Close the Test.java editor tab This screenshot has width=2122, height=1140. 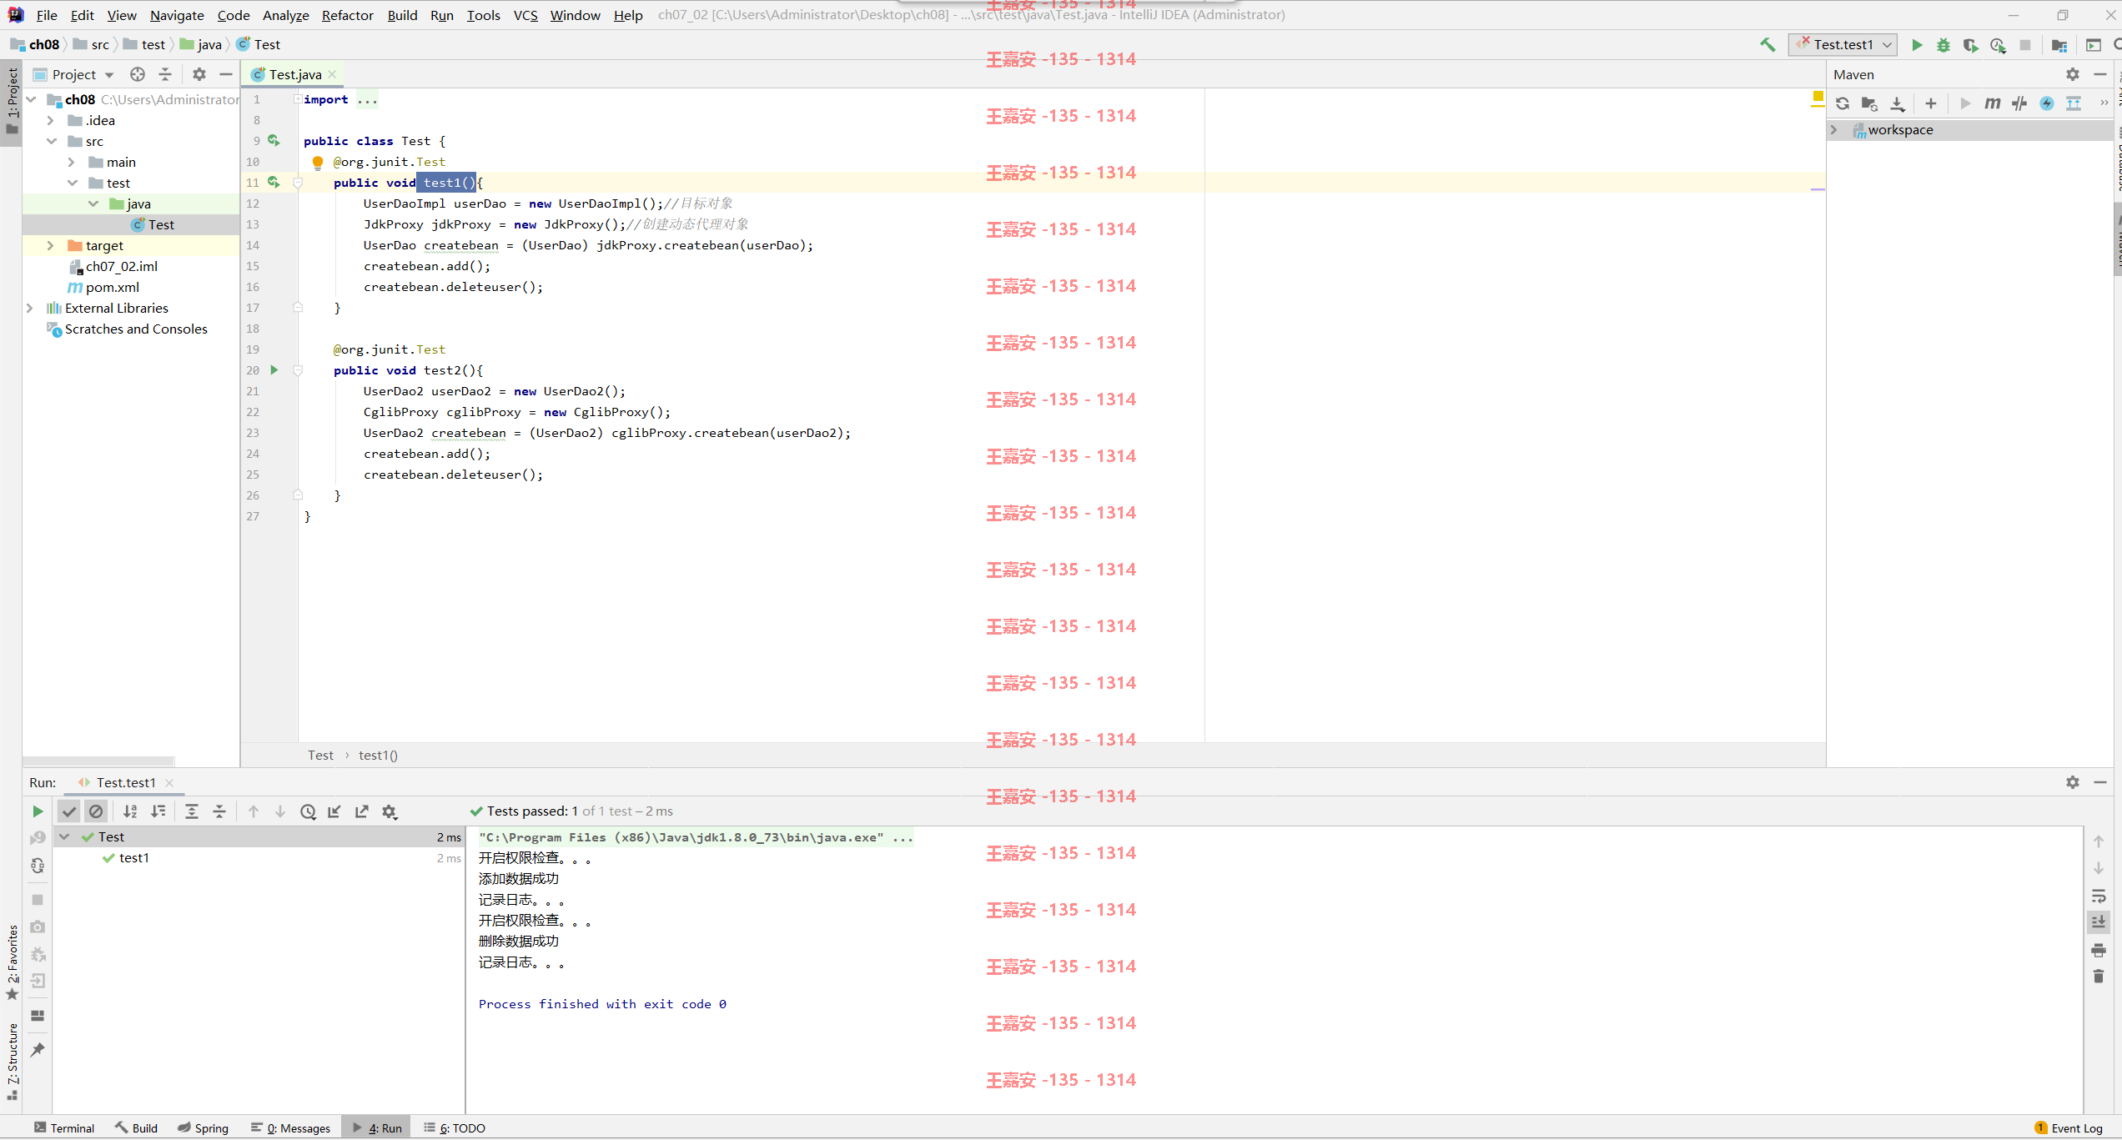333,74
